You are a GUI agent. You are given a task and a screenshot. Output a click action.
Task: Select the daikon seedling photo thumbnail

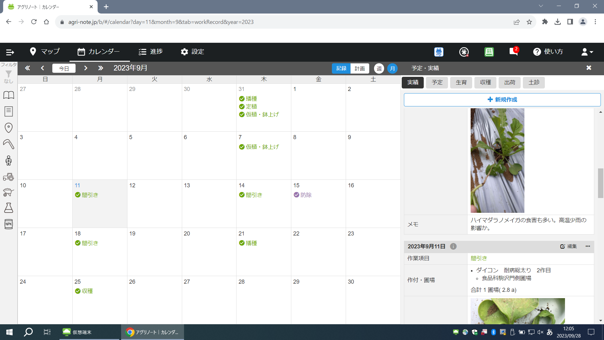(x=497, y=161)
